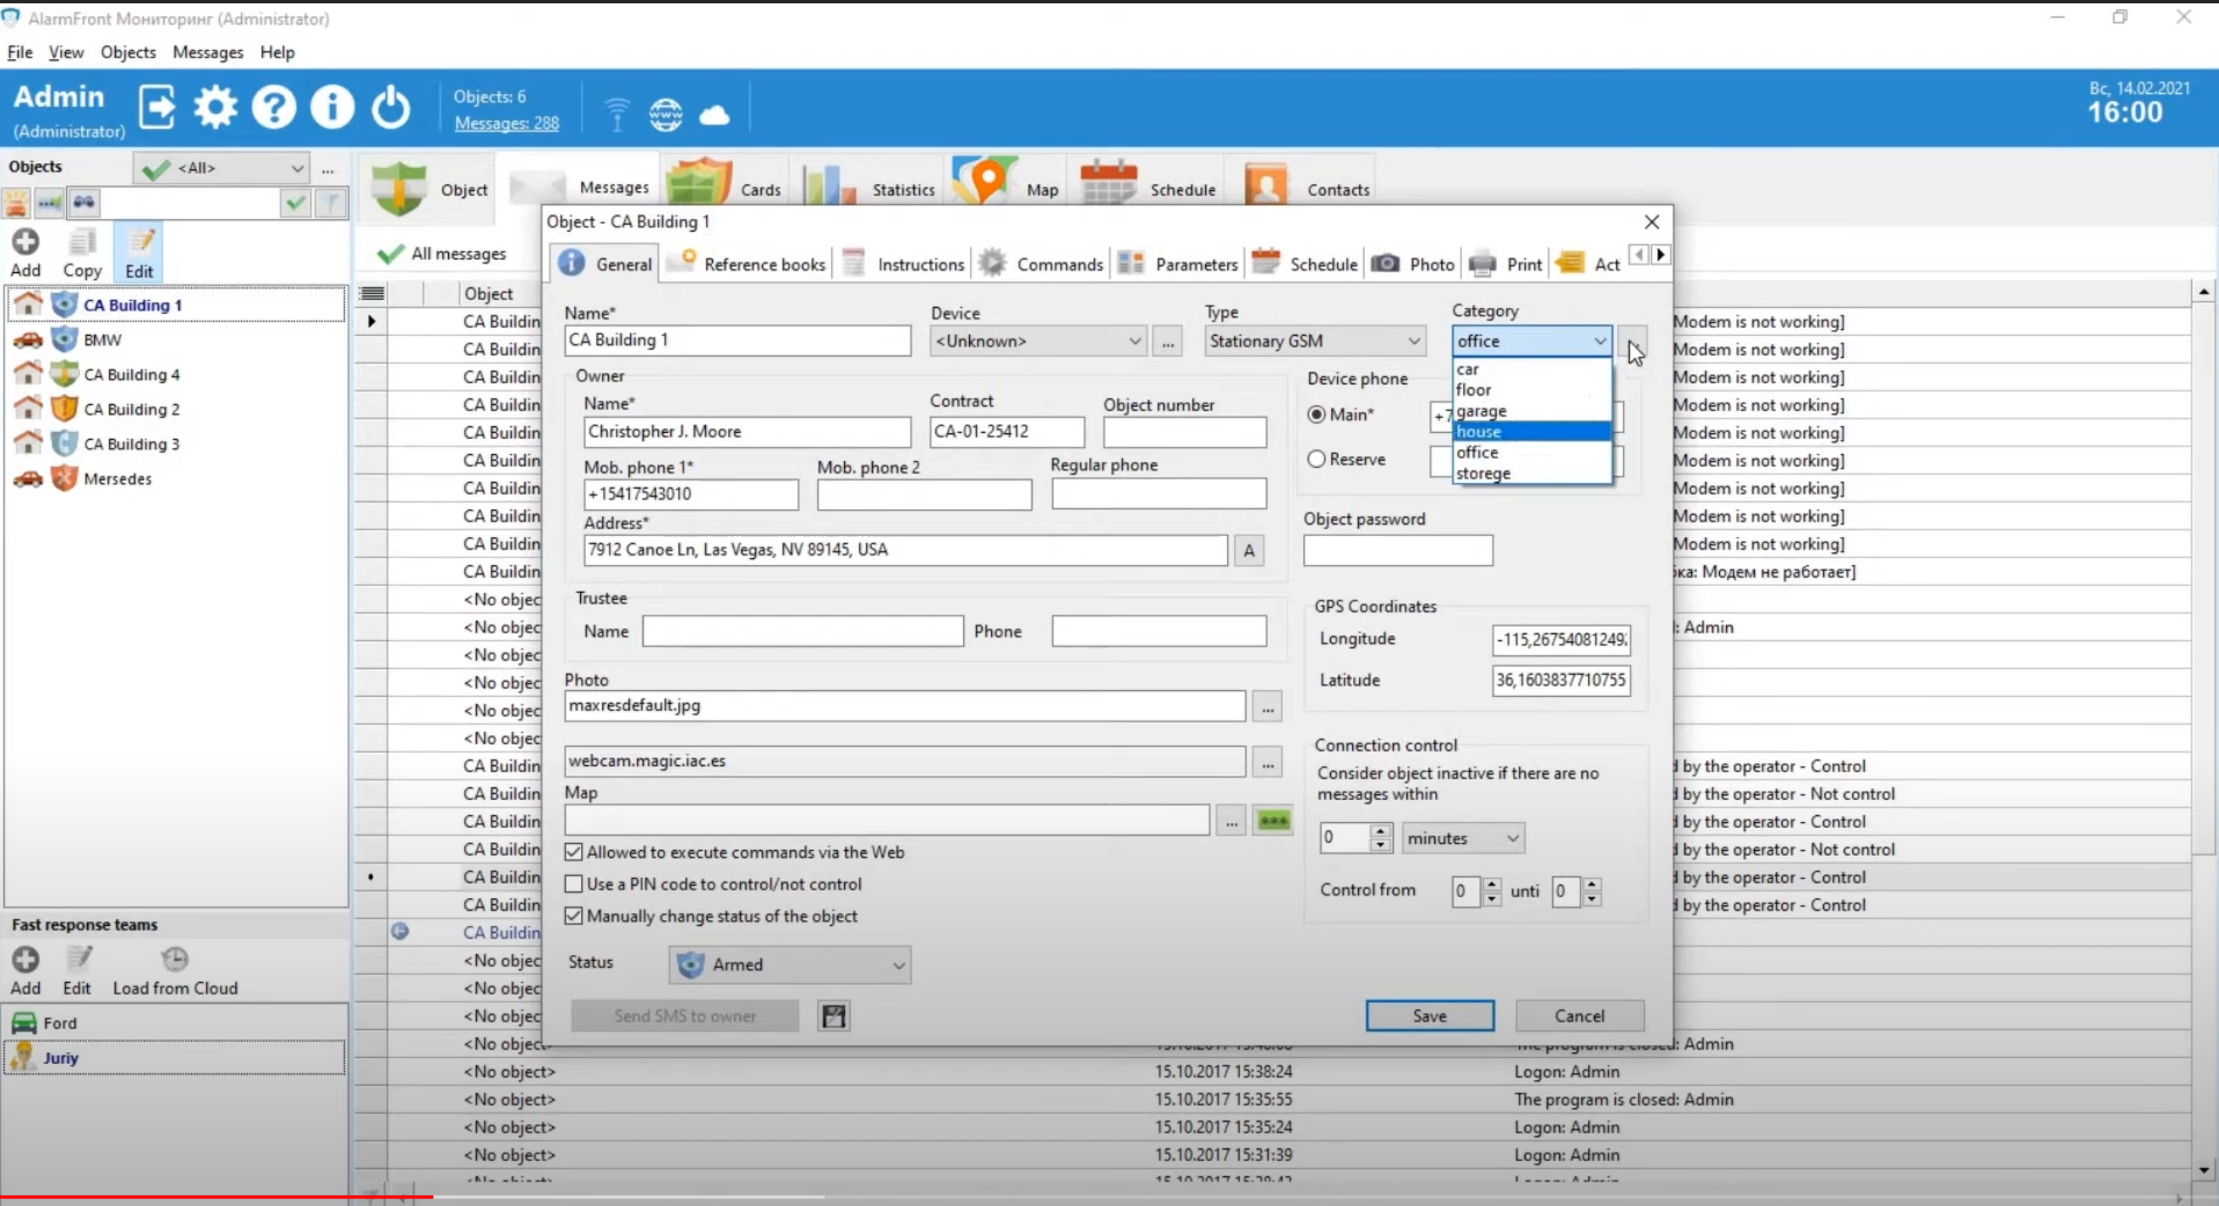Screen dimensions: 2219x1206
Task: Open the Object section in main toolbar
Action: click(429, 188)
